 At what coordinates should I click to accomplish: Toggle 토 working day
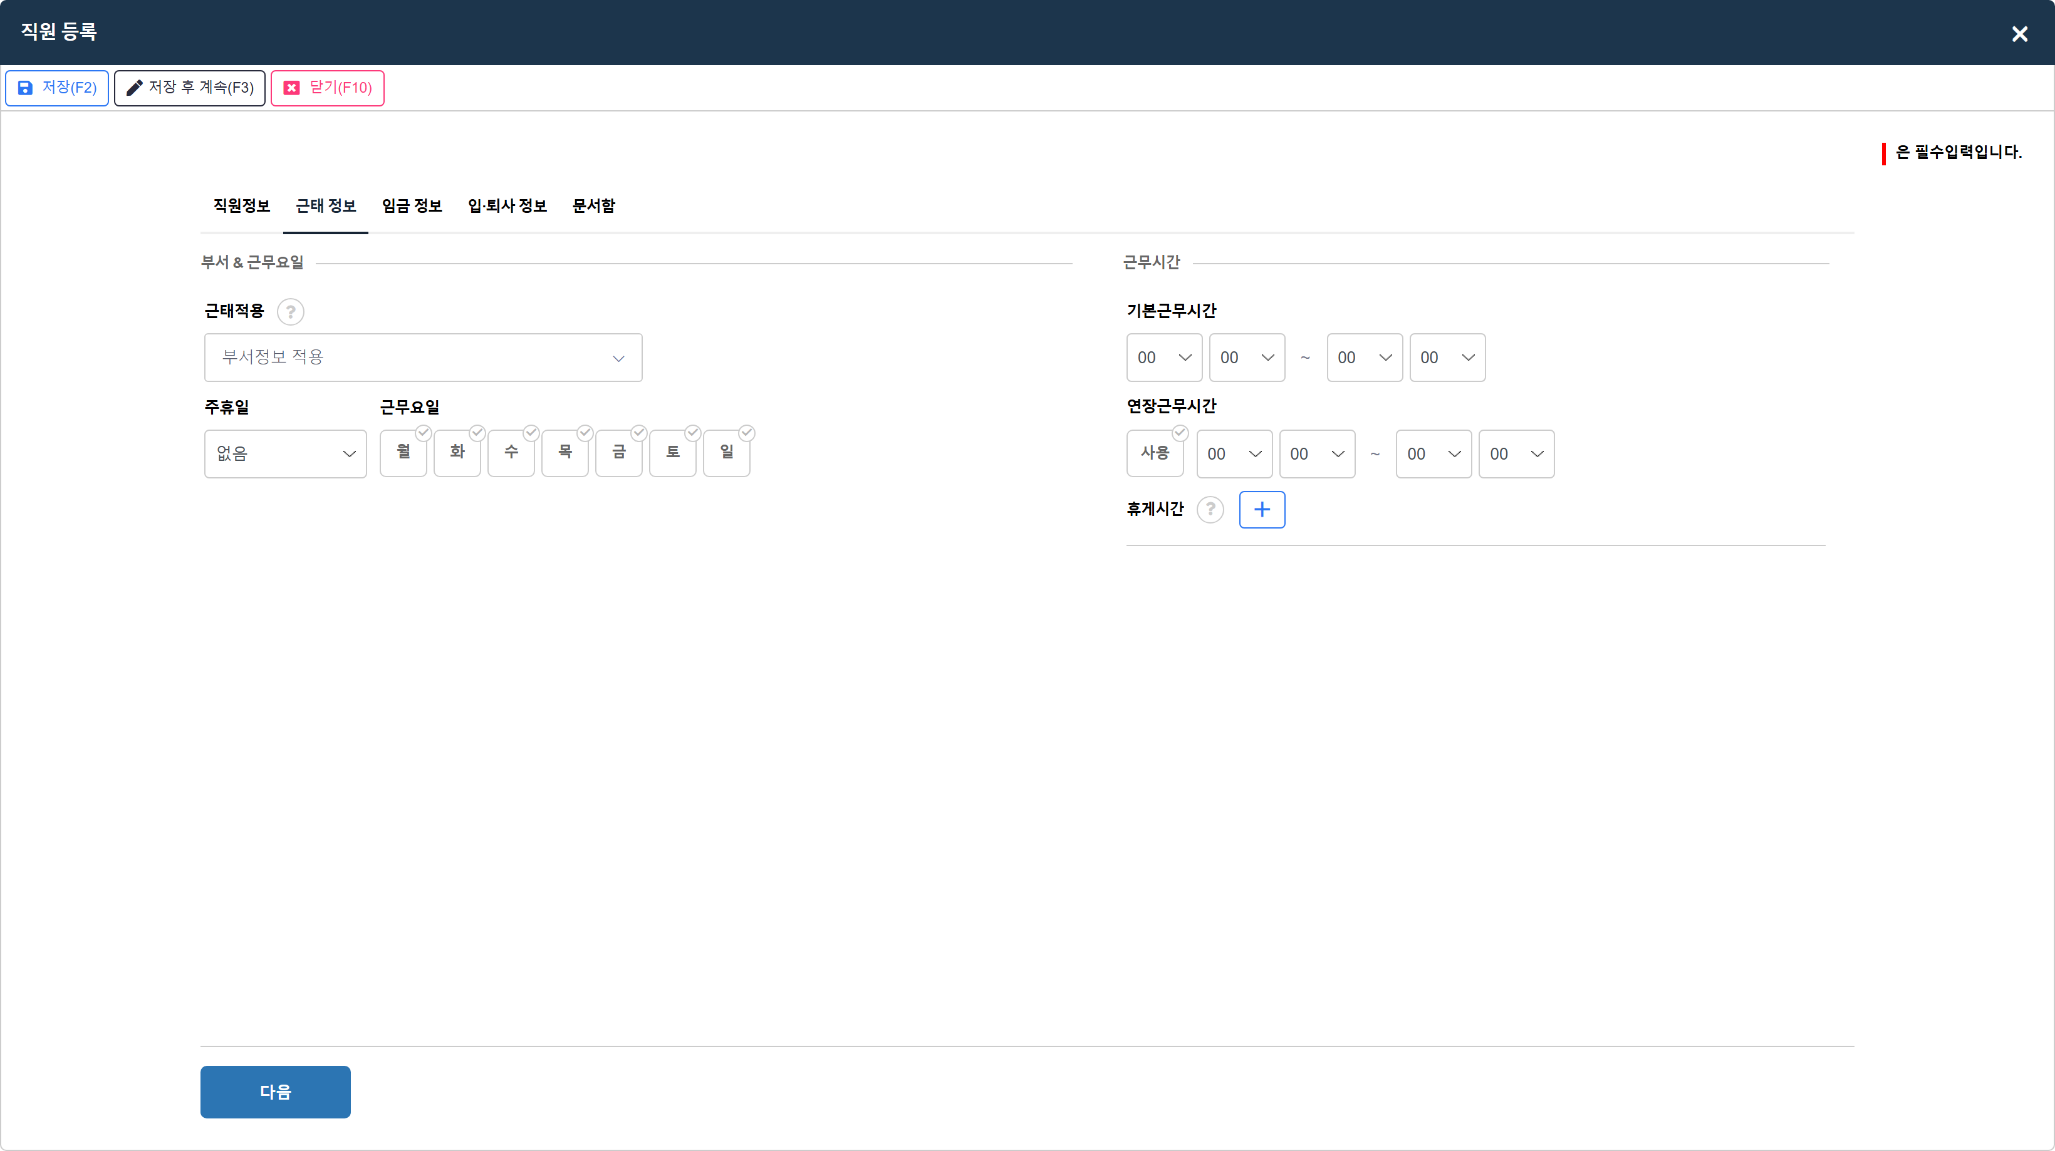click(x=674, y=453)
